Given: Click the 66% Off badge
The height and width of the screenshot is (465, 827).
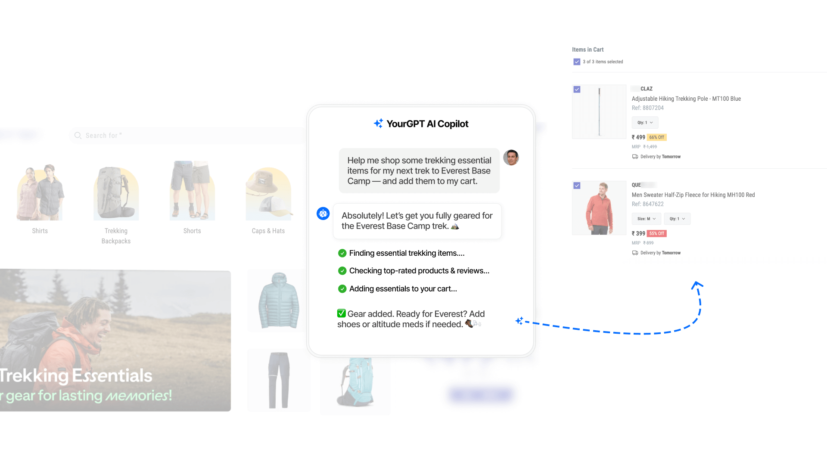Looking at the screenshot, I should [x=657, y=137].
